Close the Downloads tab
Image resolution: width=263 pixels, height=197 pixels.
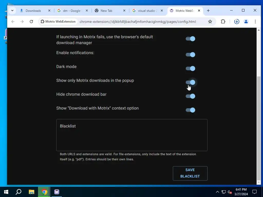(49, 11)
